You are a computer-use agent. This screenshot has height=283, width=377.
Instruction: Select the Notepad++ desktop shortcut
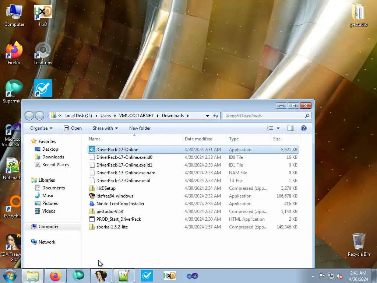click(x=11, y=168)
